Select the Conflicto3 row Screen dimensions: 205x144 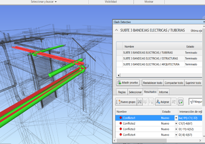pos(159,129)
